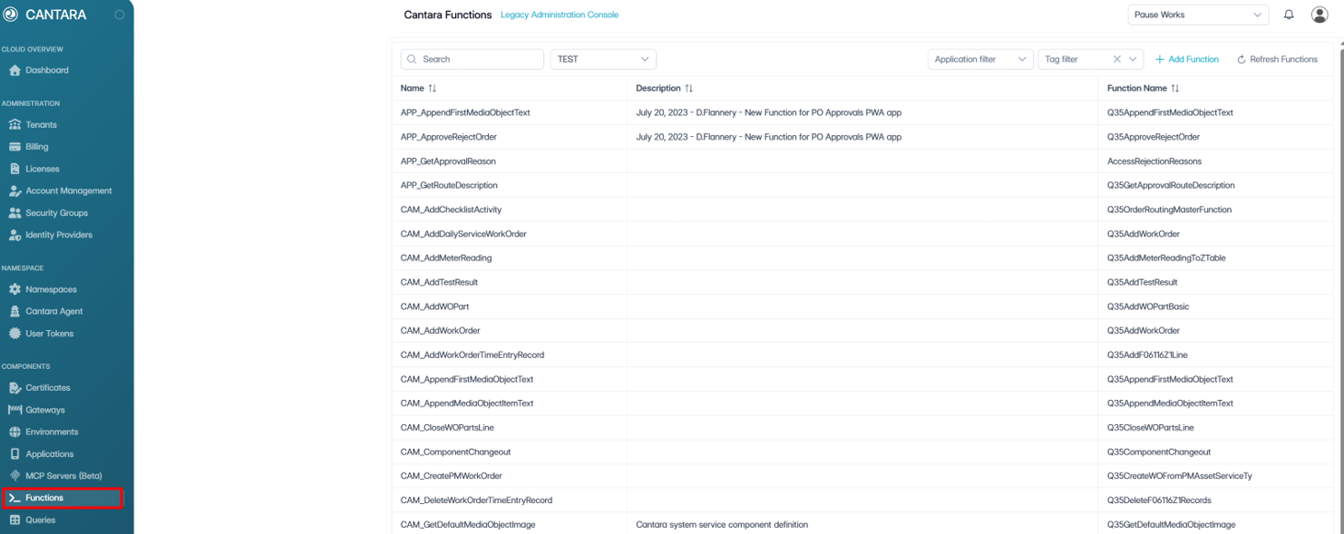
Task: Expand the Application filter dropdown
Action: tap(980, 59)
